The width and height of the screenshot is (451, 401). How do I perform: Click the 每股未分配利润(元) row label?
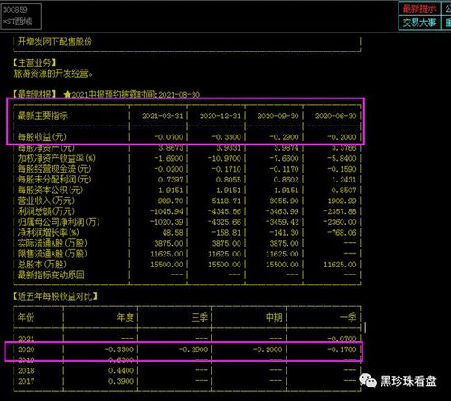pyautogui.click(x=54, y=180)
